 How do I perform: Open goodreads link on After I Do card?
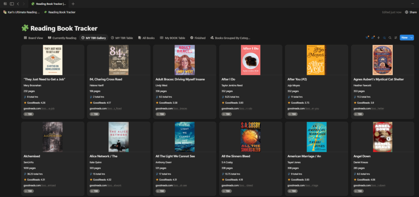pyautogui.click(x=237, y=108)
